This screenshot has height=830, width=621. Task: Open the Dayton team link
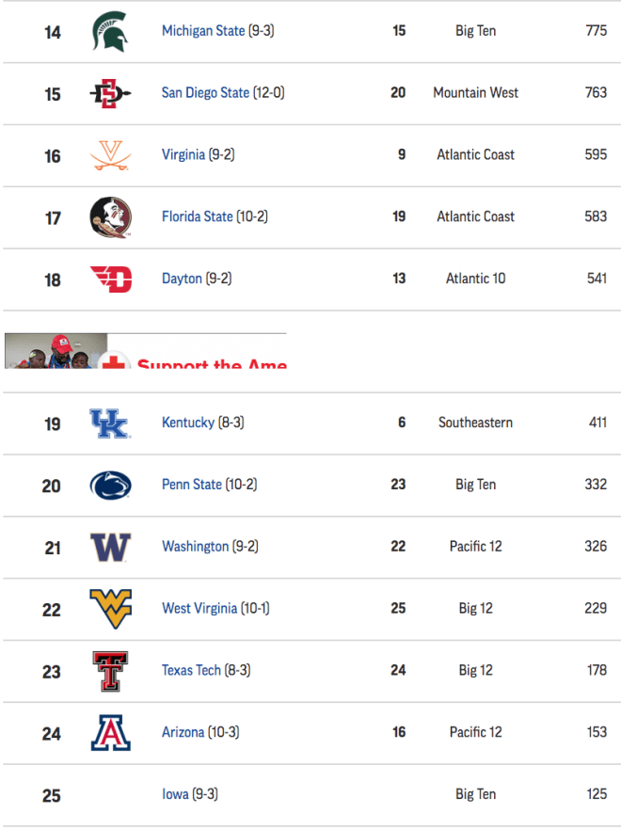pos(183,279)
